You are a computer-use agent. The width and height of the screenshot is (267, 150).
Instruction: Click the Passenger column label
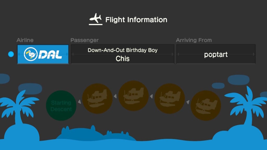click(x=85, y=40)
